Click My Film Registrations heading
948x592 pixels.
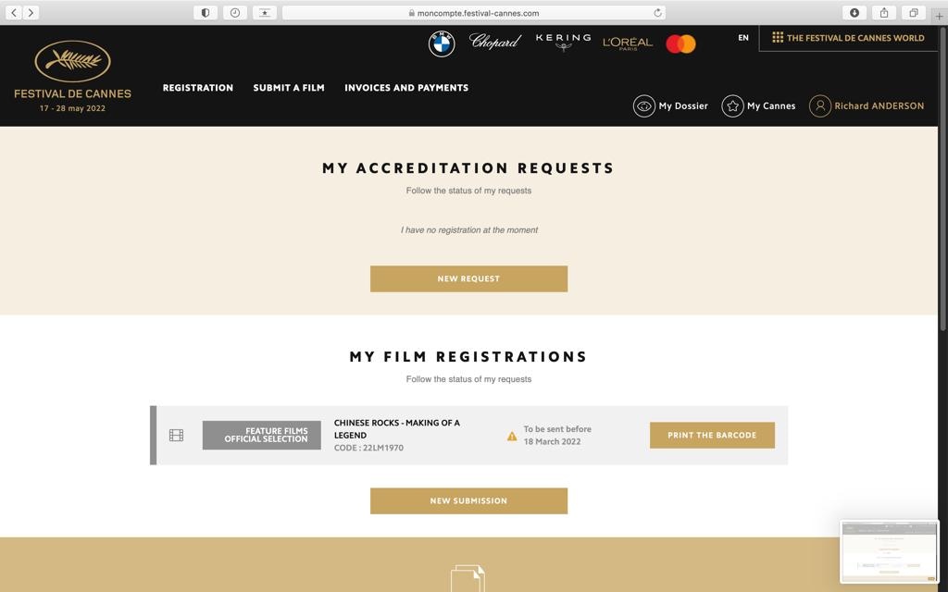(468, 356)
